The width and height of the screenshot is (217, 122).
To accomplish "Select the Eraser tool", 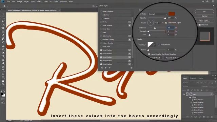I will (x=3, y=53).
